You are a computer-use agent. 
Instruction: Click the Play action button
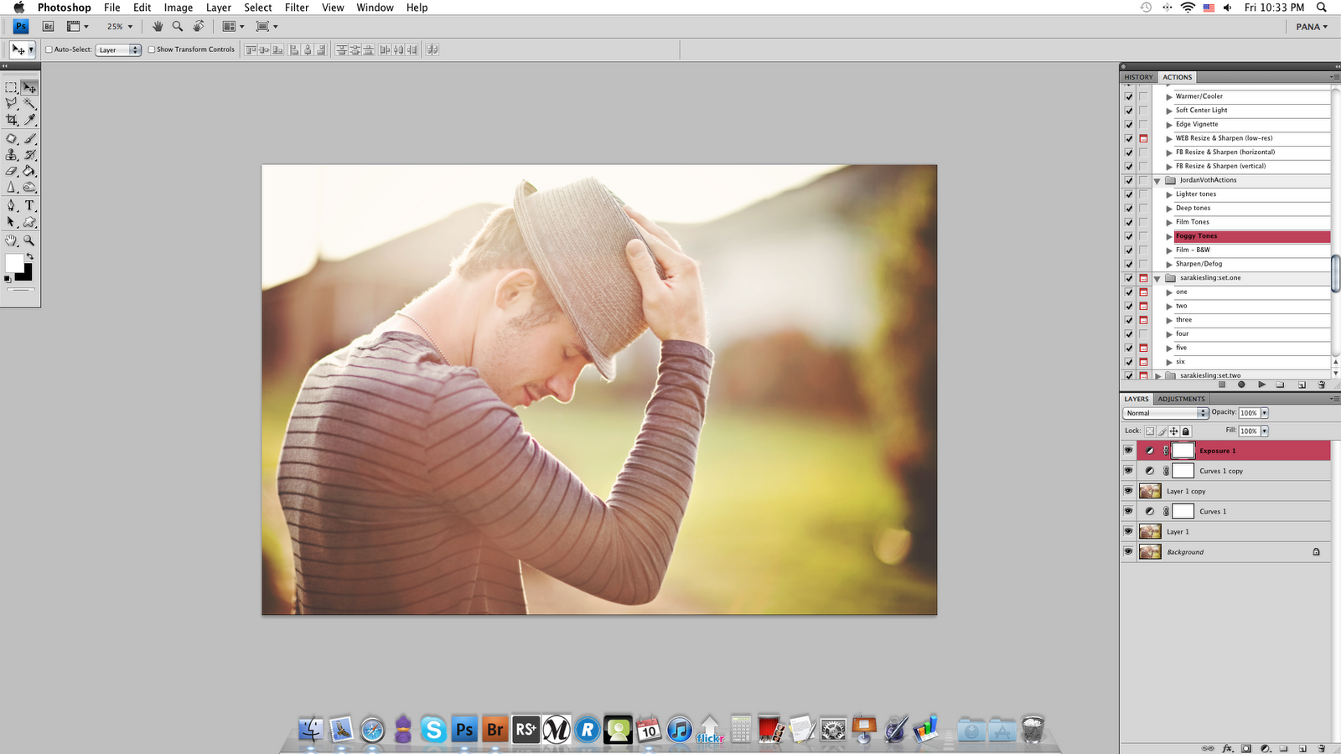tap(1261, 385)
